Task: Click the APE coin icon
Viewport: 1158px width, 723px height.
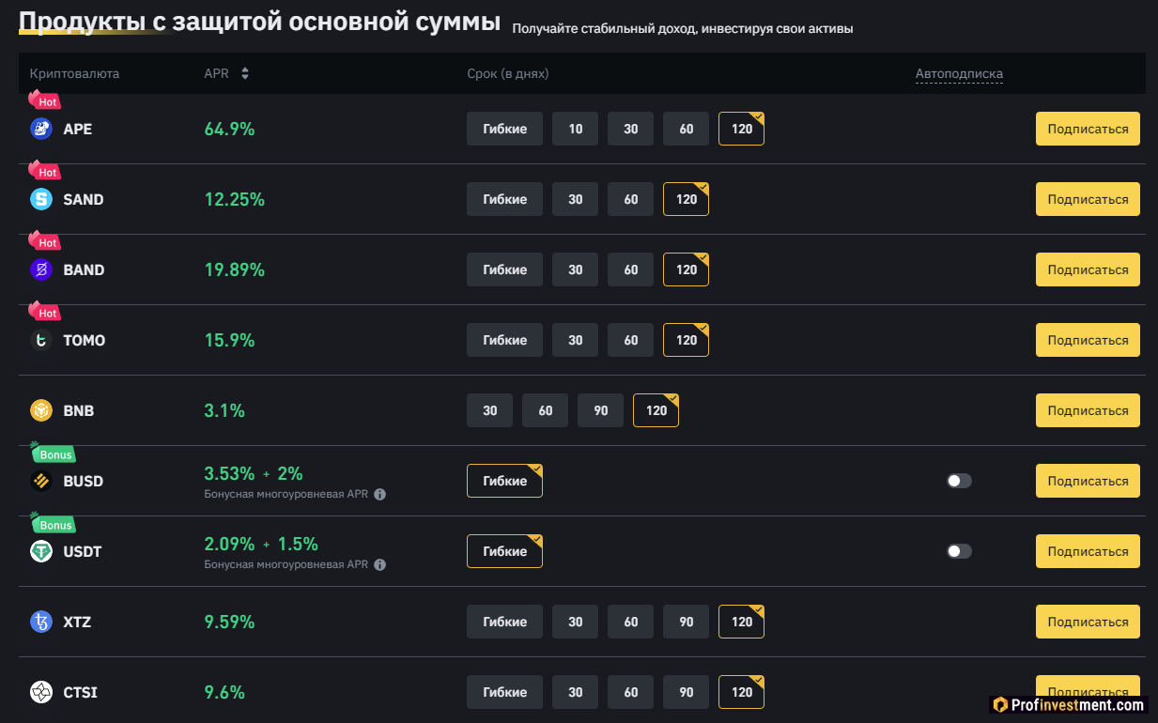Action: [41, 129]
